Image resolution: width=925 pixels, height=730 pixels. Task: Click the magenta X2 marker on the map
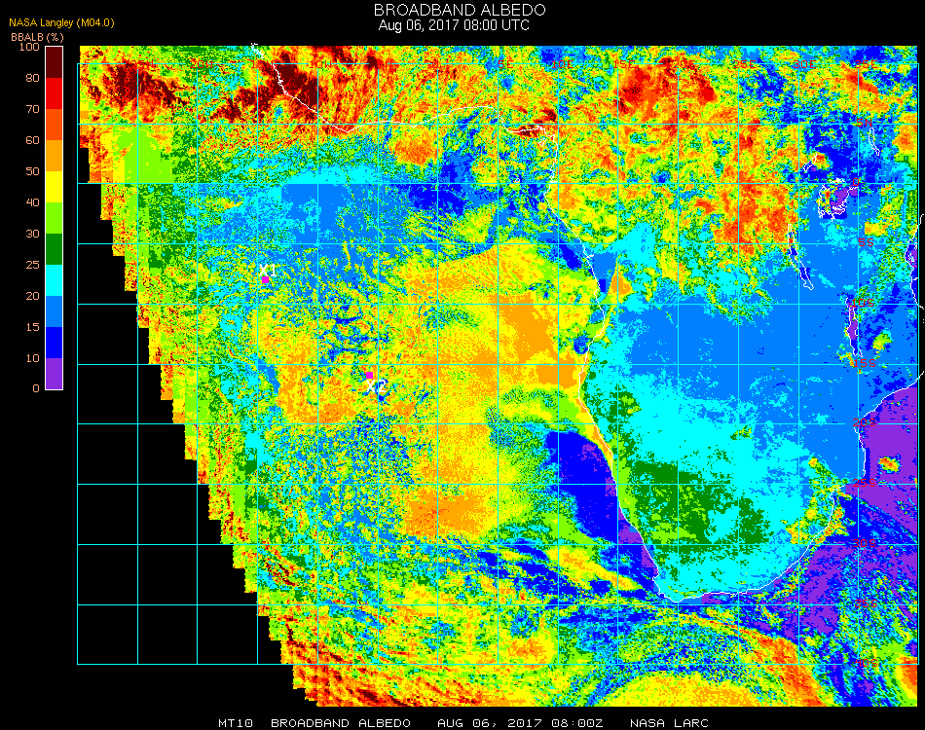tap(369, 376)
